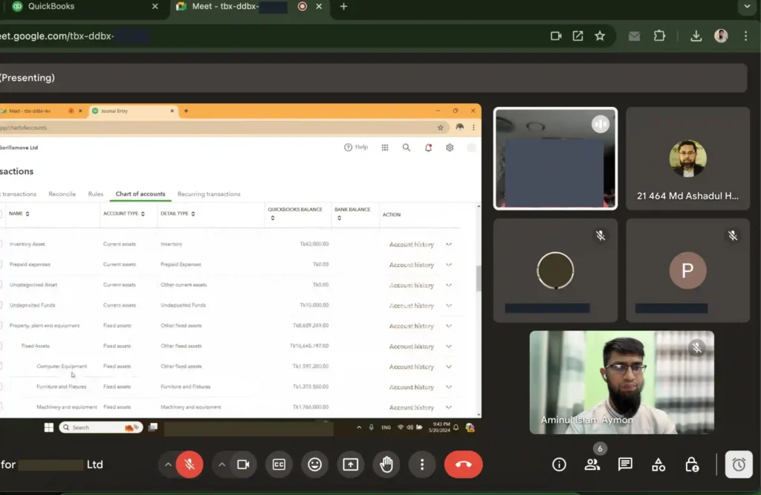
Task: Bookmark this page with the star icon
Action: [600, 36]
